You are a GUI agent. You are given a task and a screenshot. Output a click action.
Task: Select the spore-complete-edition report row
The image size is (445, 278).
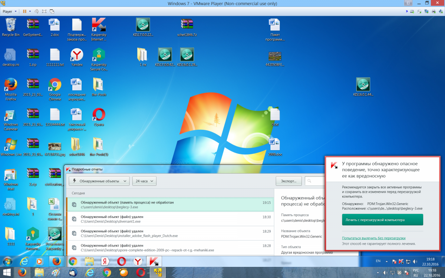pyautogui.click(x=170, y=248)
